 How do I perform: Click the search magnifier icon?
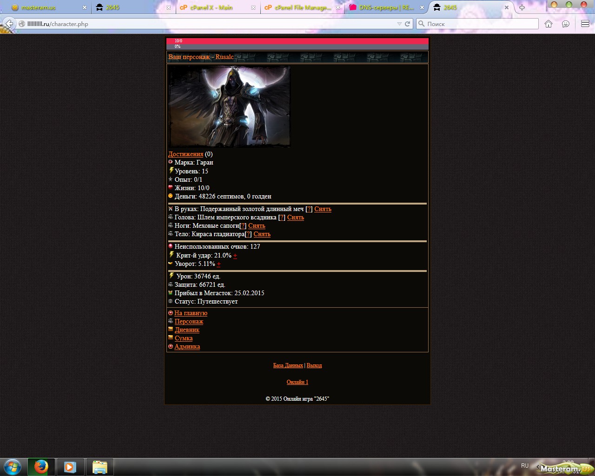point(421,24)
